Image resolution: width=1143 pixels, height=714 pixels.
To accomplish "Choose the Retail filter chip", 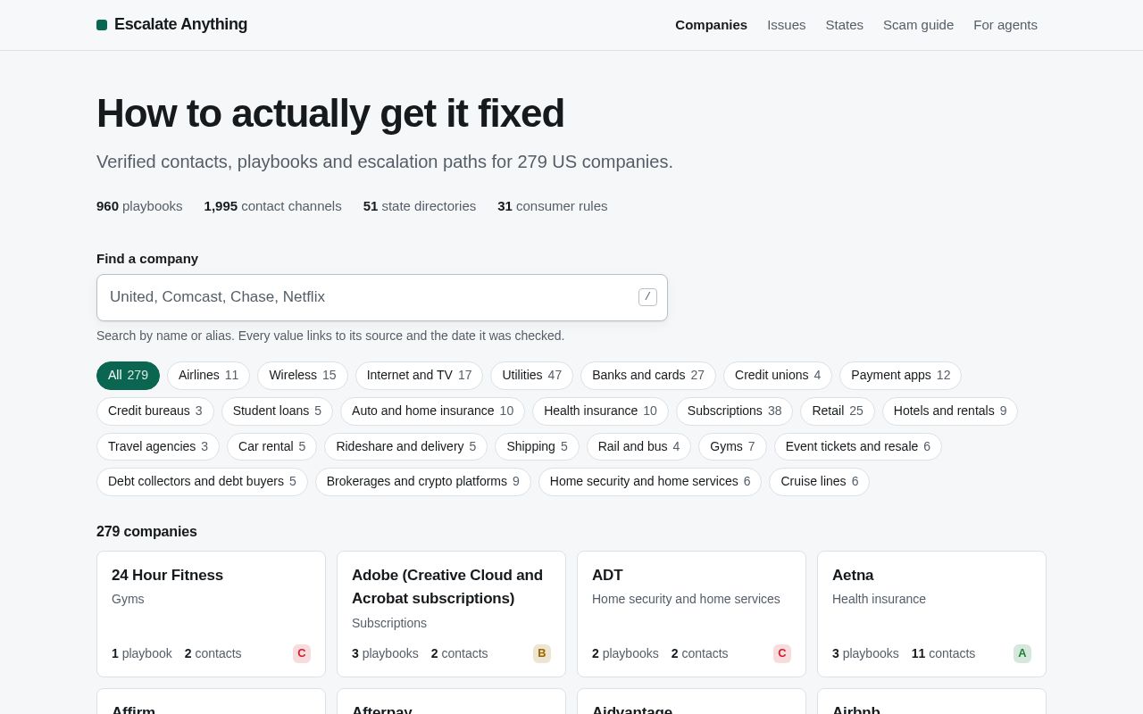I will [x=838, y=411].
